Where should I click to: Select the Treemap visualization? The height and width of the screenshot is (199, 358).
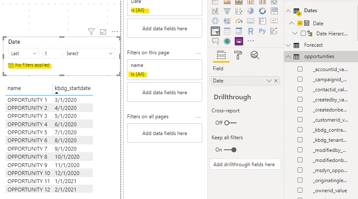pyautogui.click(x=274, y=11)
